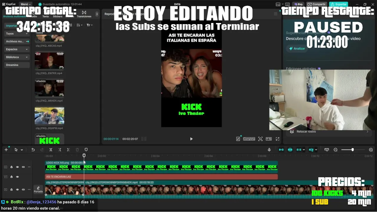Select the clip ending DQ4PW.mp4 thumbnail
This screenshot has width=377, height=212.
pyautogui.click(x=49, y=116)
